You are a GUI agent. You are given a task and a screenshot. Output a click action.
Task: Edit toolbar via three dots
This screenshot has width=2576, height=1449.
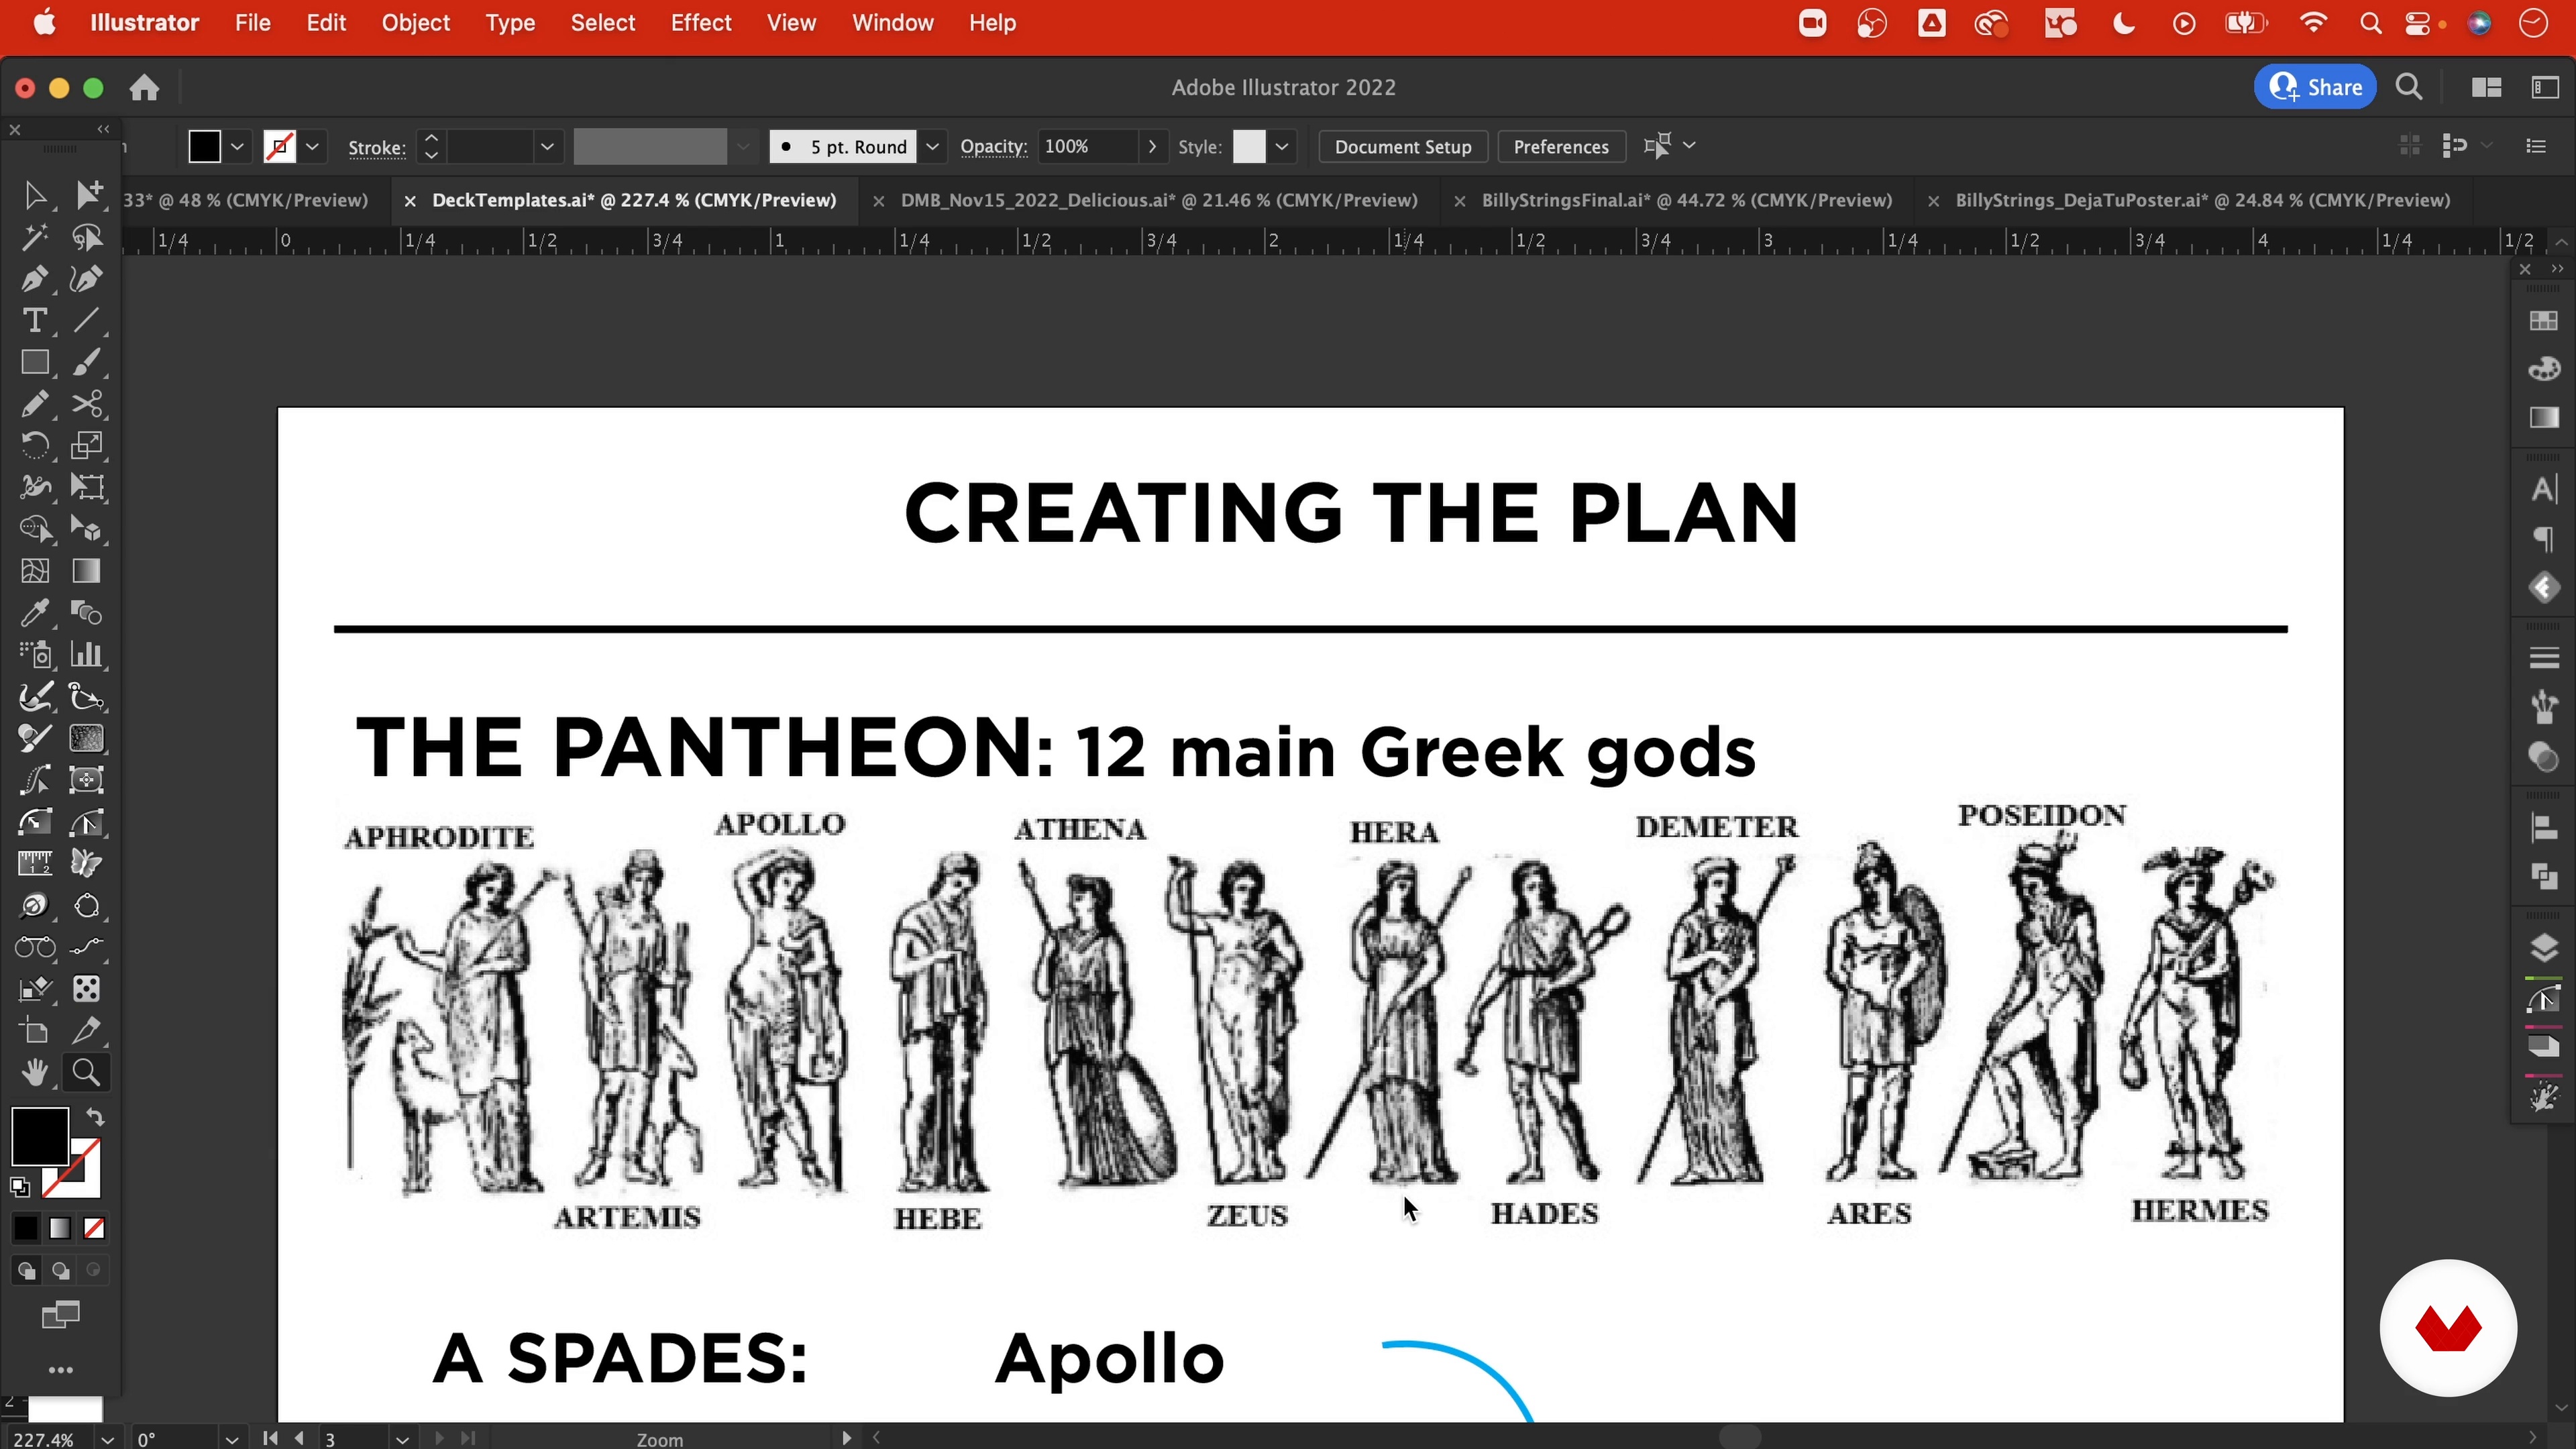point(61,1371)
